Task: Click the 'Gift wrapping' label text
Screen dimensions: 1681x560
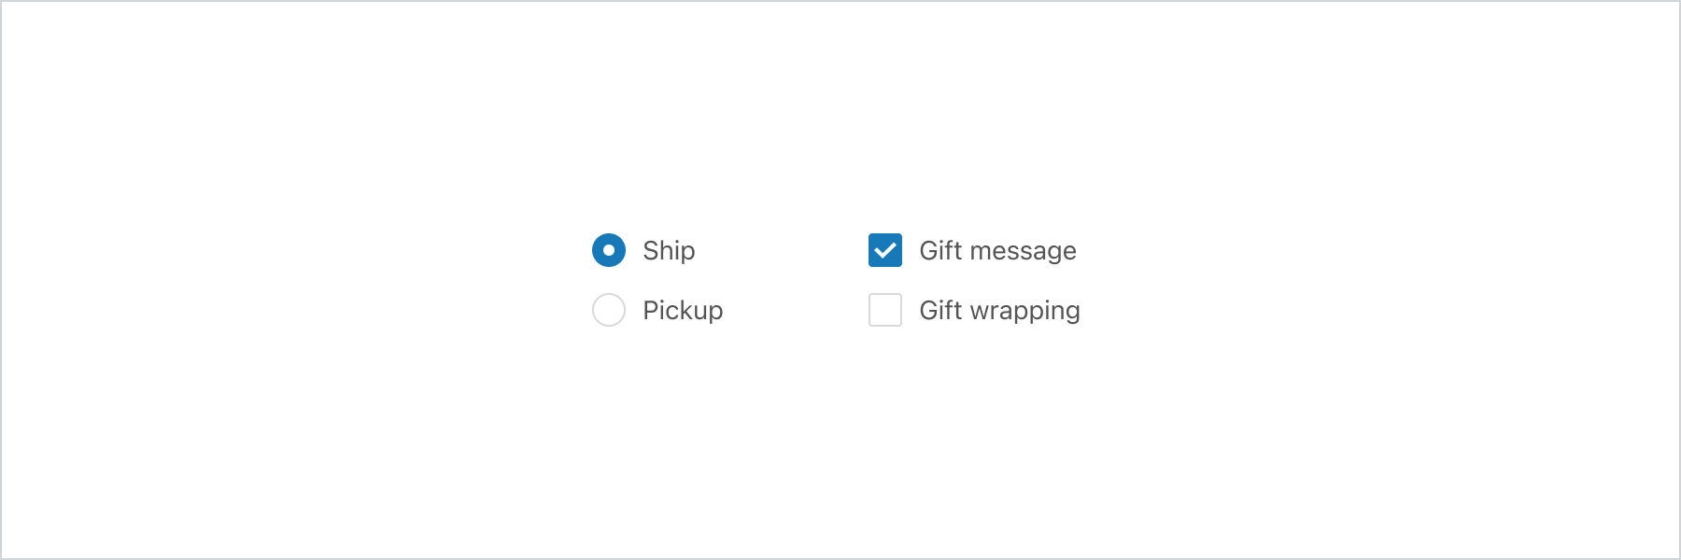Action: tap(999, 310)
